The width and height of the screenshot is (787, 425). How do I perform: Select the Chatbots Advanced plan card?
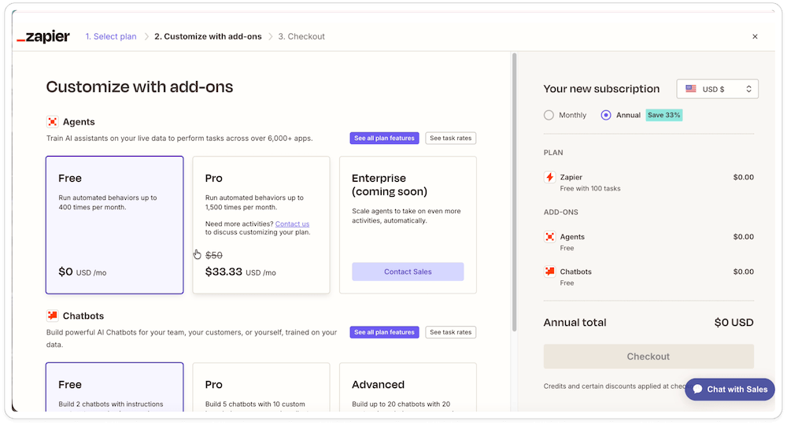pos(408,387)
